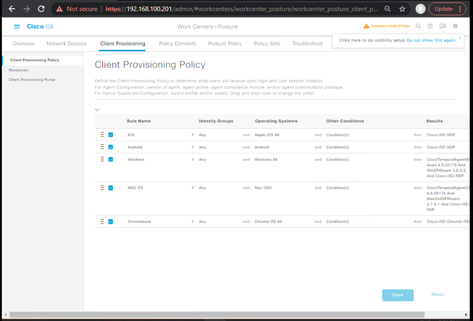Click the search magnifier icon in ISE header
The image size is (473, 321).
pos(418,26)
